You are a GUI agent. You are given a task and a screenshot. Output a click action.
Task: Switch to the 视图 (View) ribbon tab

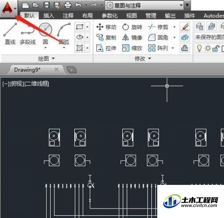[x=131, y=16]
